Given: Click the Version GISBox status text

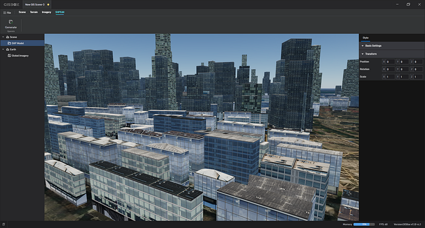Looking at the screenshot, I should click(407, 224).
